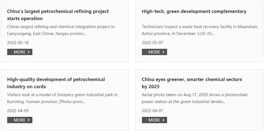The image size is (265, 132).
Task: Click the 2022-04-09 date label
Action: [18, 111]
